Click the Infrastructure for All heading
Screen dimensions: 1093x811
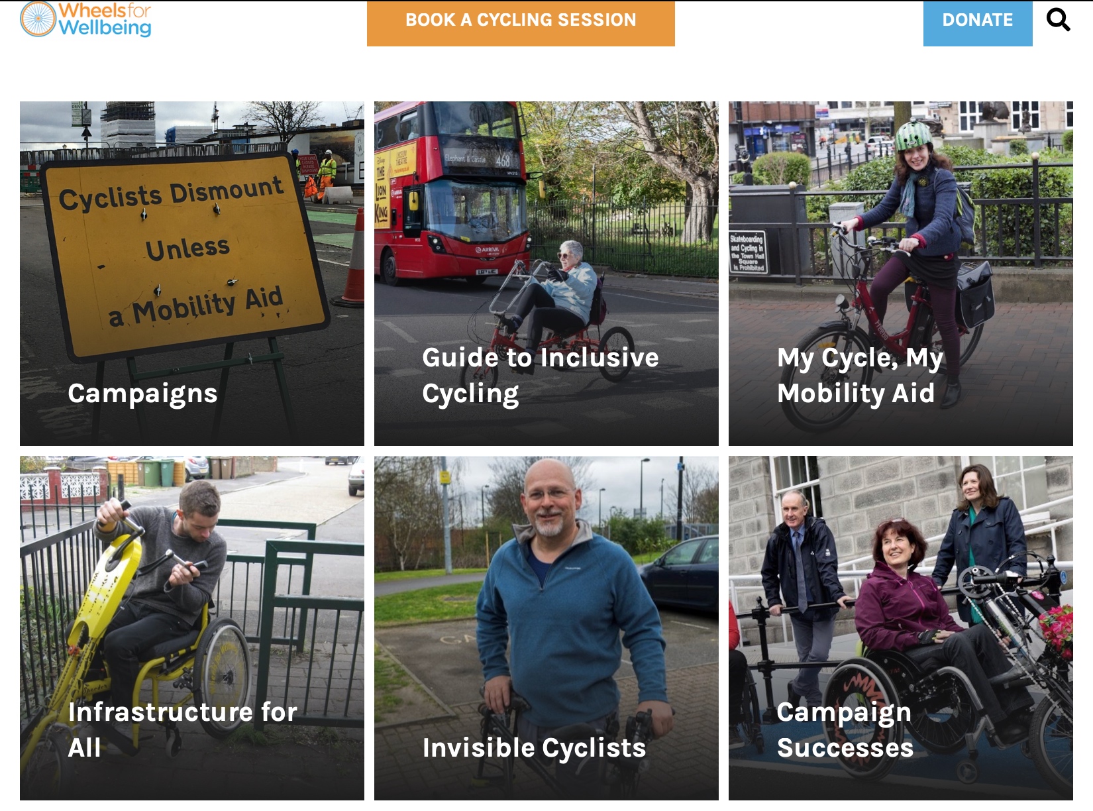tap(182, 730)
